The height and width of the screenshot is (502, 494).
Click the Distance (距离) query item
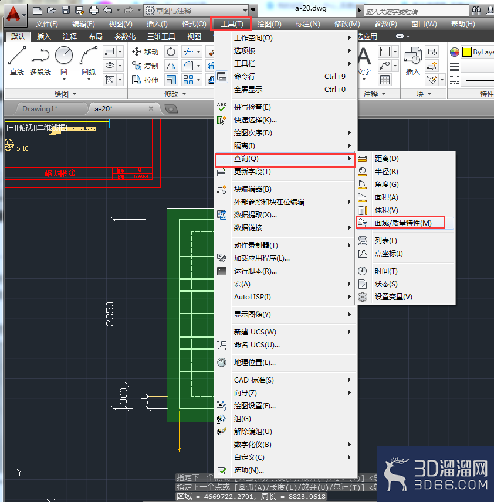point(405,159)
